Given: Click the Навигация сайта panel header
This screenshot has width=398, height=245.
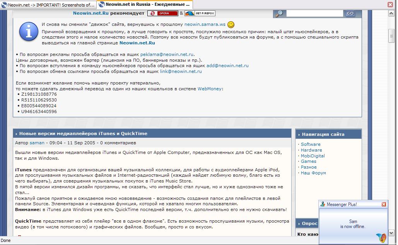Looking at the screenshot, I should click(328, 134).
